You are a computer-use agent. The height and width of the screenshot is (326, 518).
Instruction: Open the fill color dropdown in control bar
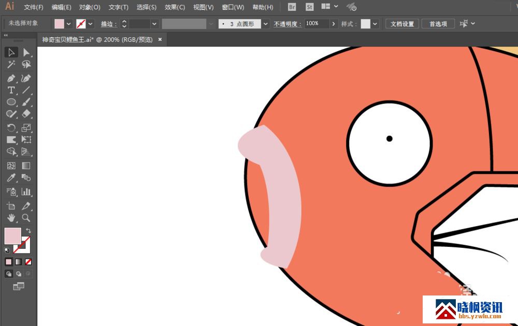68,24
